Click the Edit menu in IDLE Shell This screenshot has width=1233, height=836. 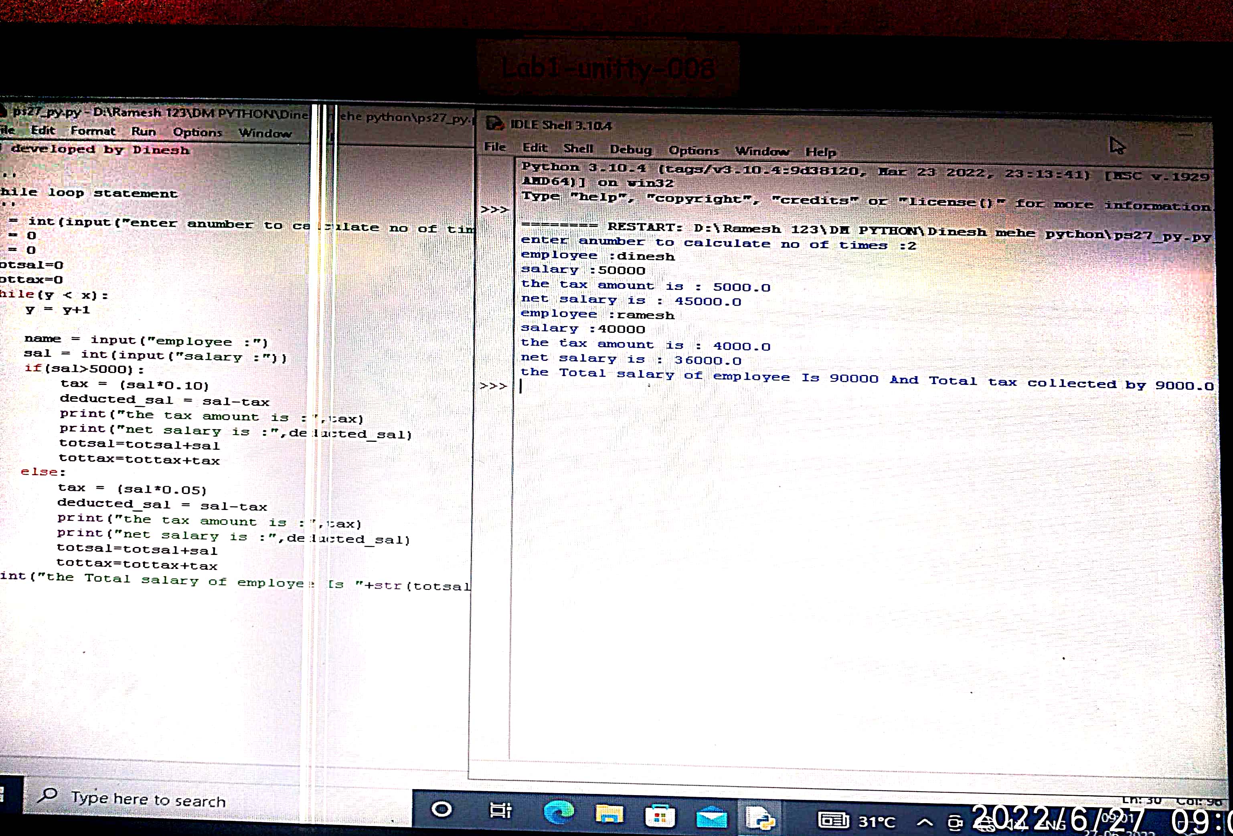[534, 148]
